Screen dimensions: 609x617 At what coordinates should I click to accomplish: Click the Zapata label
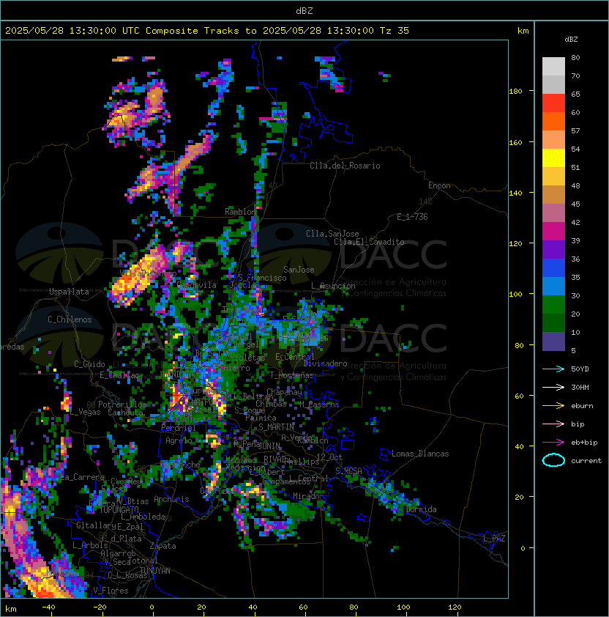(x=162, y=546)
